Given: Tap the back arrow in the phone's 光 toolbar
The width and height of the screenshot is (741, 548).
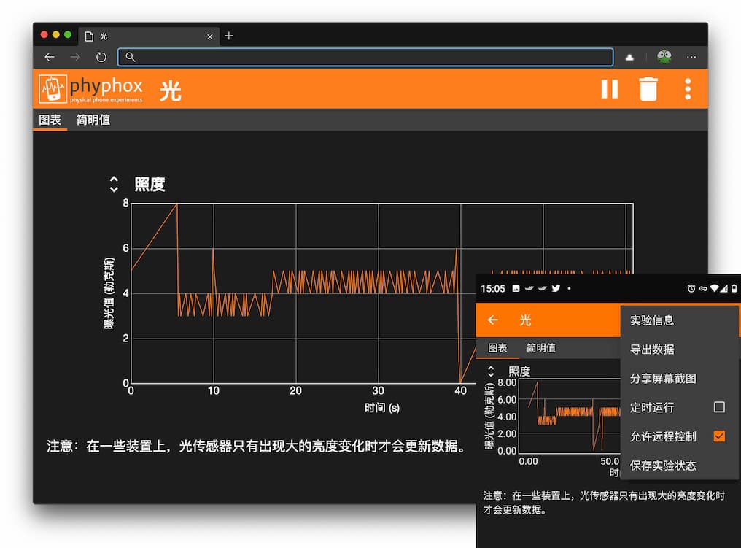Looking at the screenshot, I should [x=493, y=320].
